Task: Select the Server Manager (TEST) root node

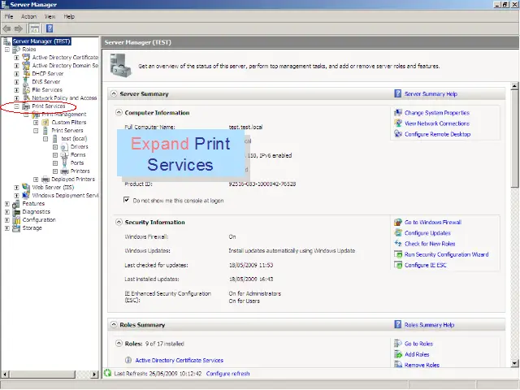Action: (x=41, y=41)
